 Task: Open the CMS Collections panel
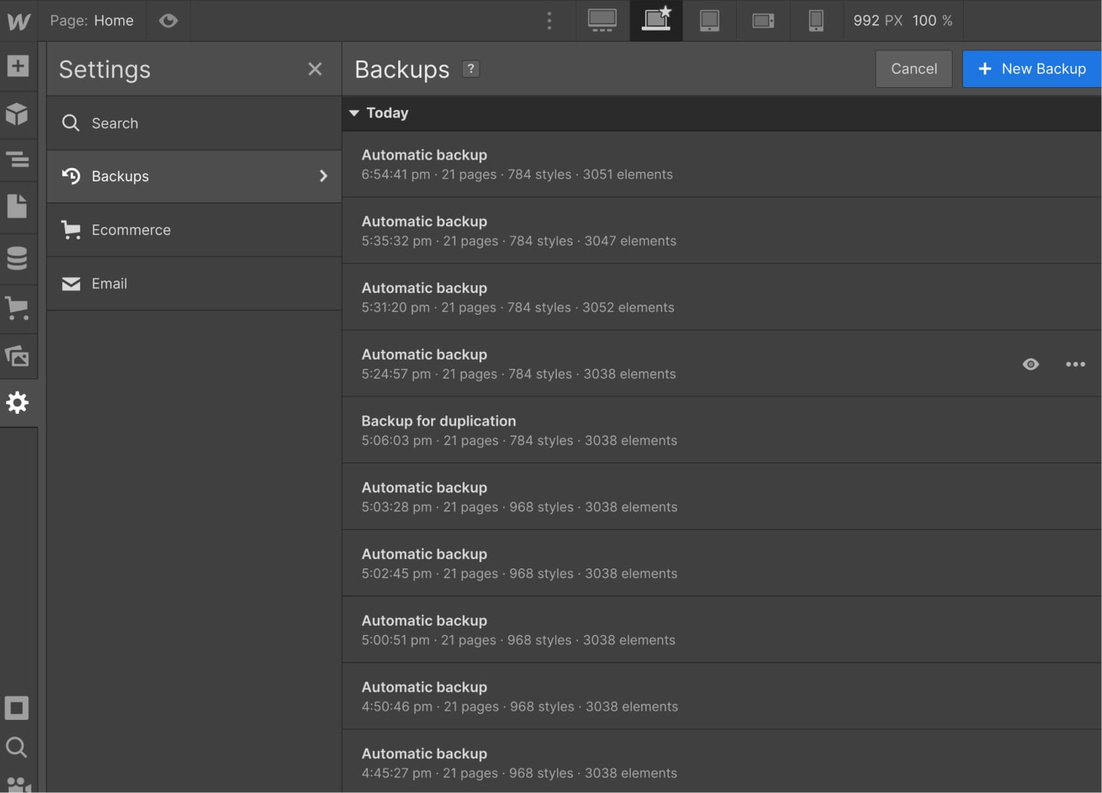point(17,258)
